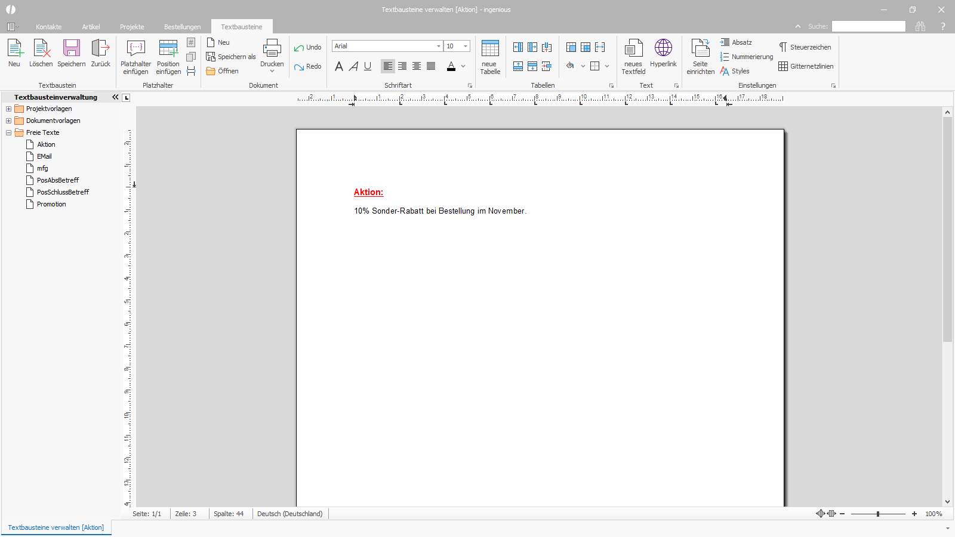This screenshot has height=537, width=955.
Task: Click the table column width icon
Action: (600, 47)
